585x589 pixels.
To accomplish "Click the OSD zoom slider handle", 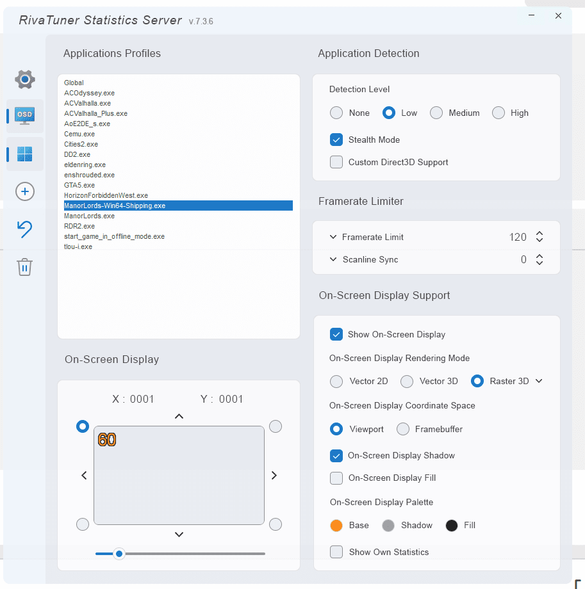I will 119,554.
